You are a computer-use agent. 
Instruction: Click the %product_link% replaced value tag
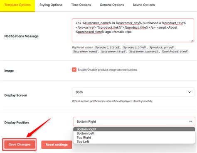pyautogui.click(x=134, y=47)
